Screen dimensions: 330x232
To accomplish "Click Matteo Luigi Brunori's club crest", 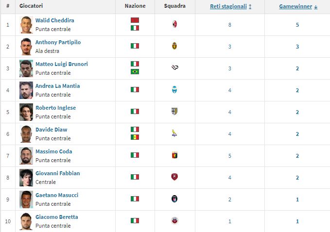I will coord(175,68).
